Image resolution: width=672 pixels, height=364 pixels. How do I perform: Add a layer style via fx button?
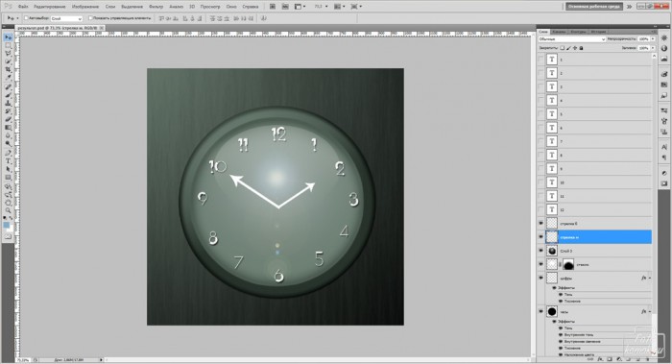point(600,359)
